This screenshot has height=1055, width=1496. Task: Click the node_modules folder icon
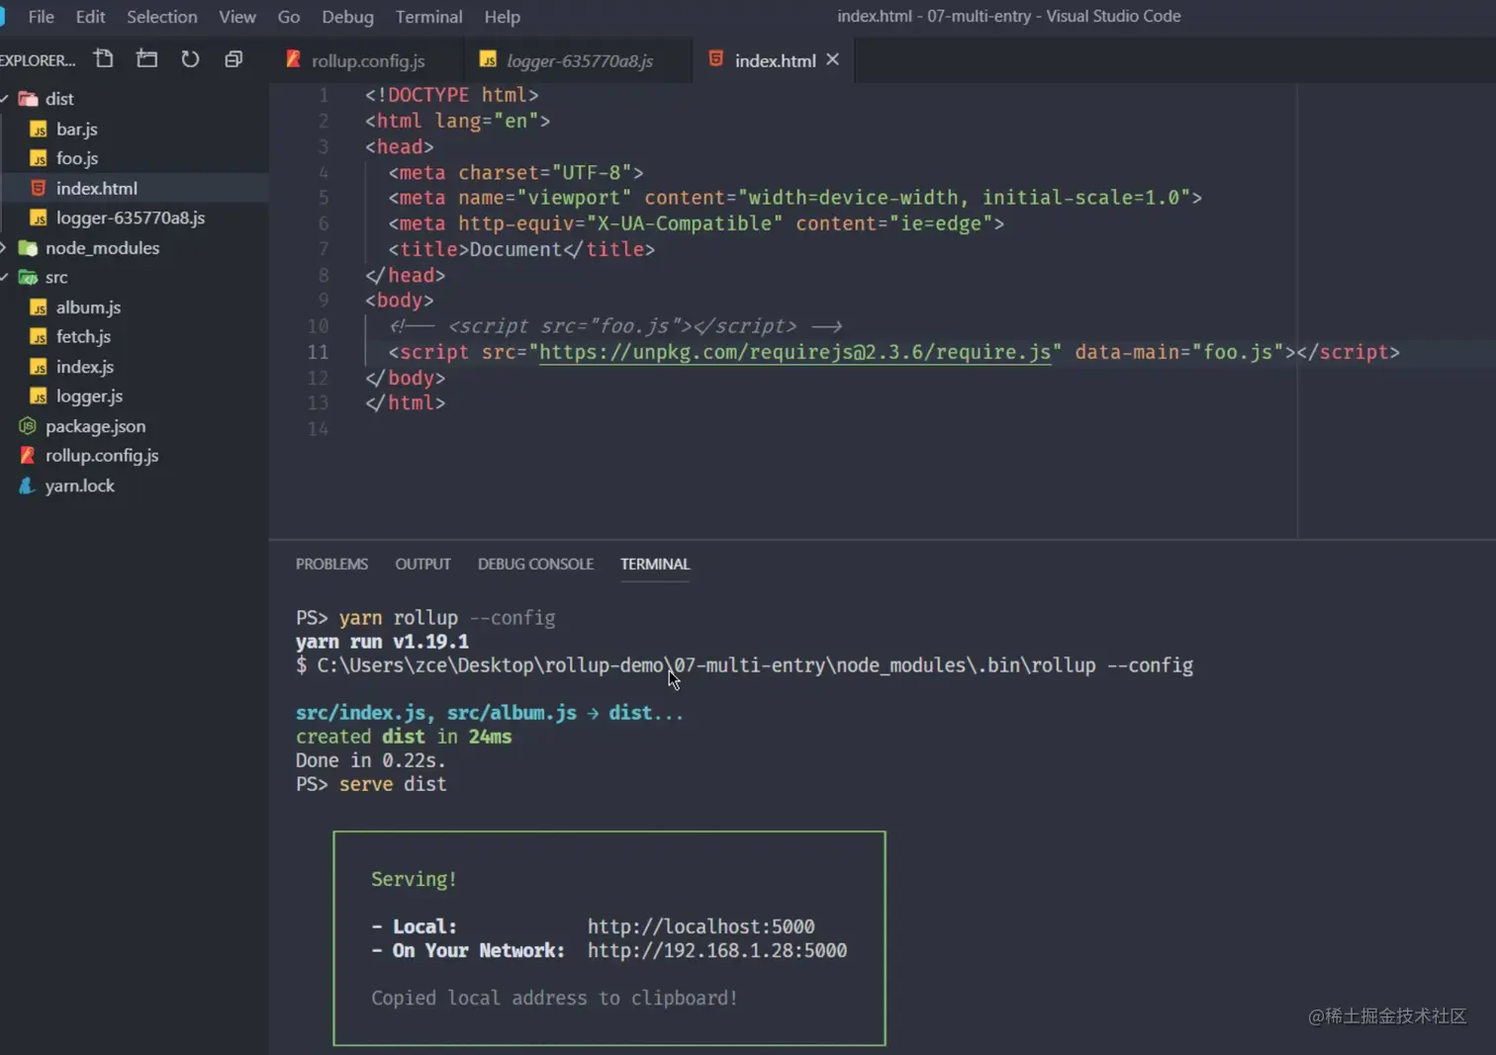[28, 248]
